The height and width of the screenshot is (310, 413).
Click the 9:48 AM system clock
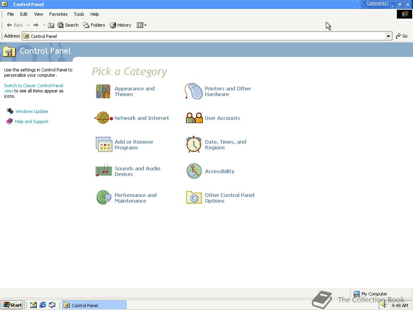[400, 306]
